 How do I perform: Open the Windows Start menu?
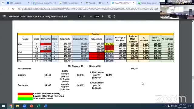click(3, 106)
